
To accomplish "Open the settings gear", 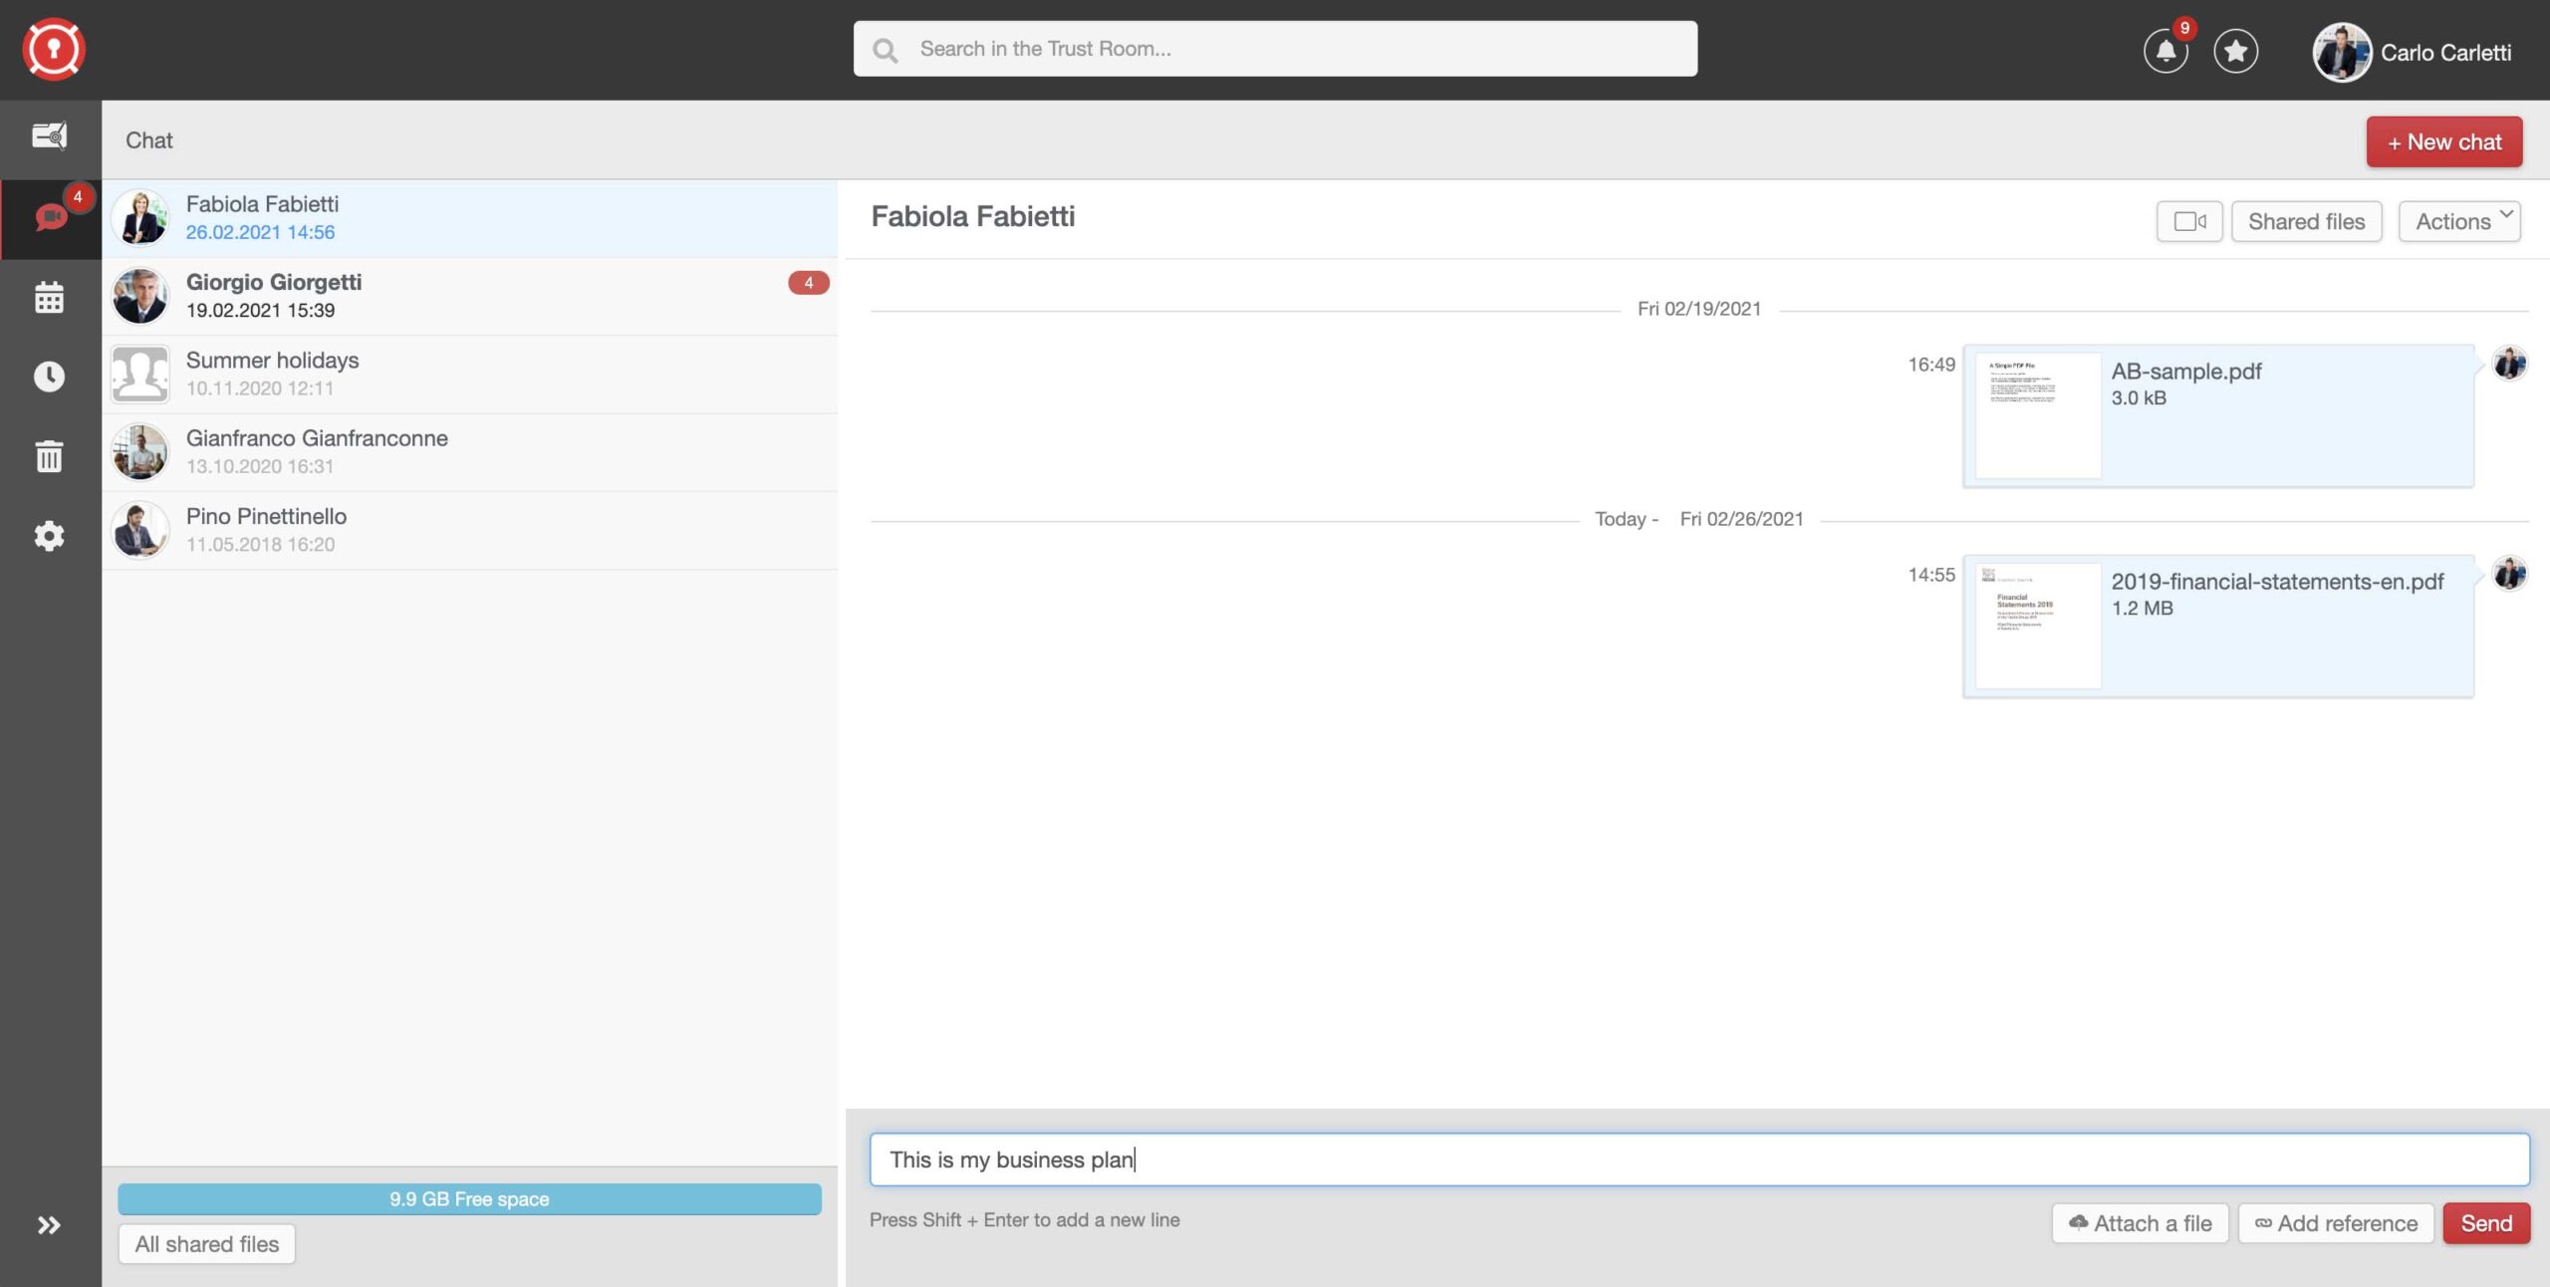I will pyautogui.click(x=50, y=536).
